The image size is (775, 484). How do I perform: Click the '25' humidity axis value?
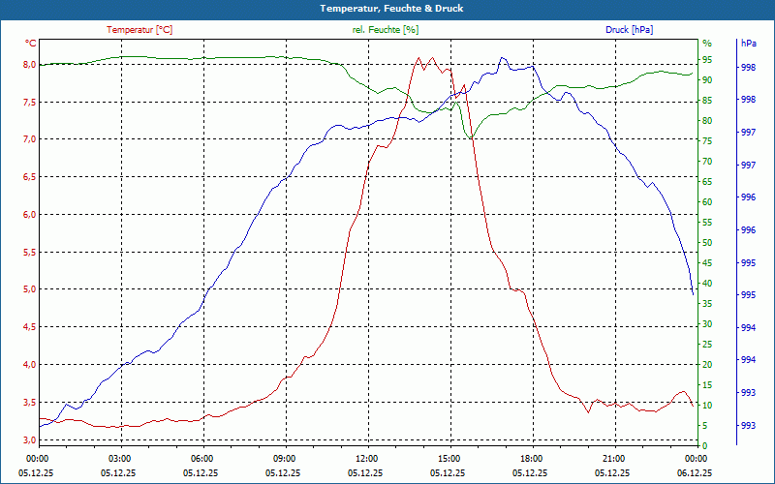tap(707, 345)
